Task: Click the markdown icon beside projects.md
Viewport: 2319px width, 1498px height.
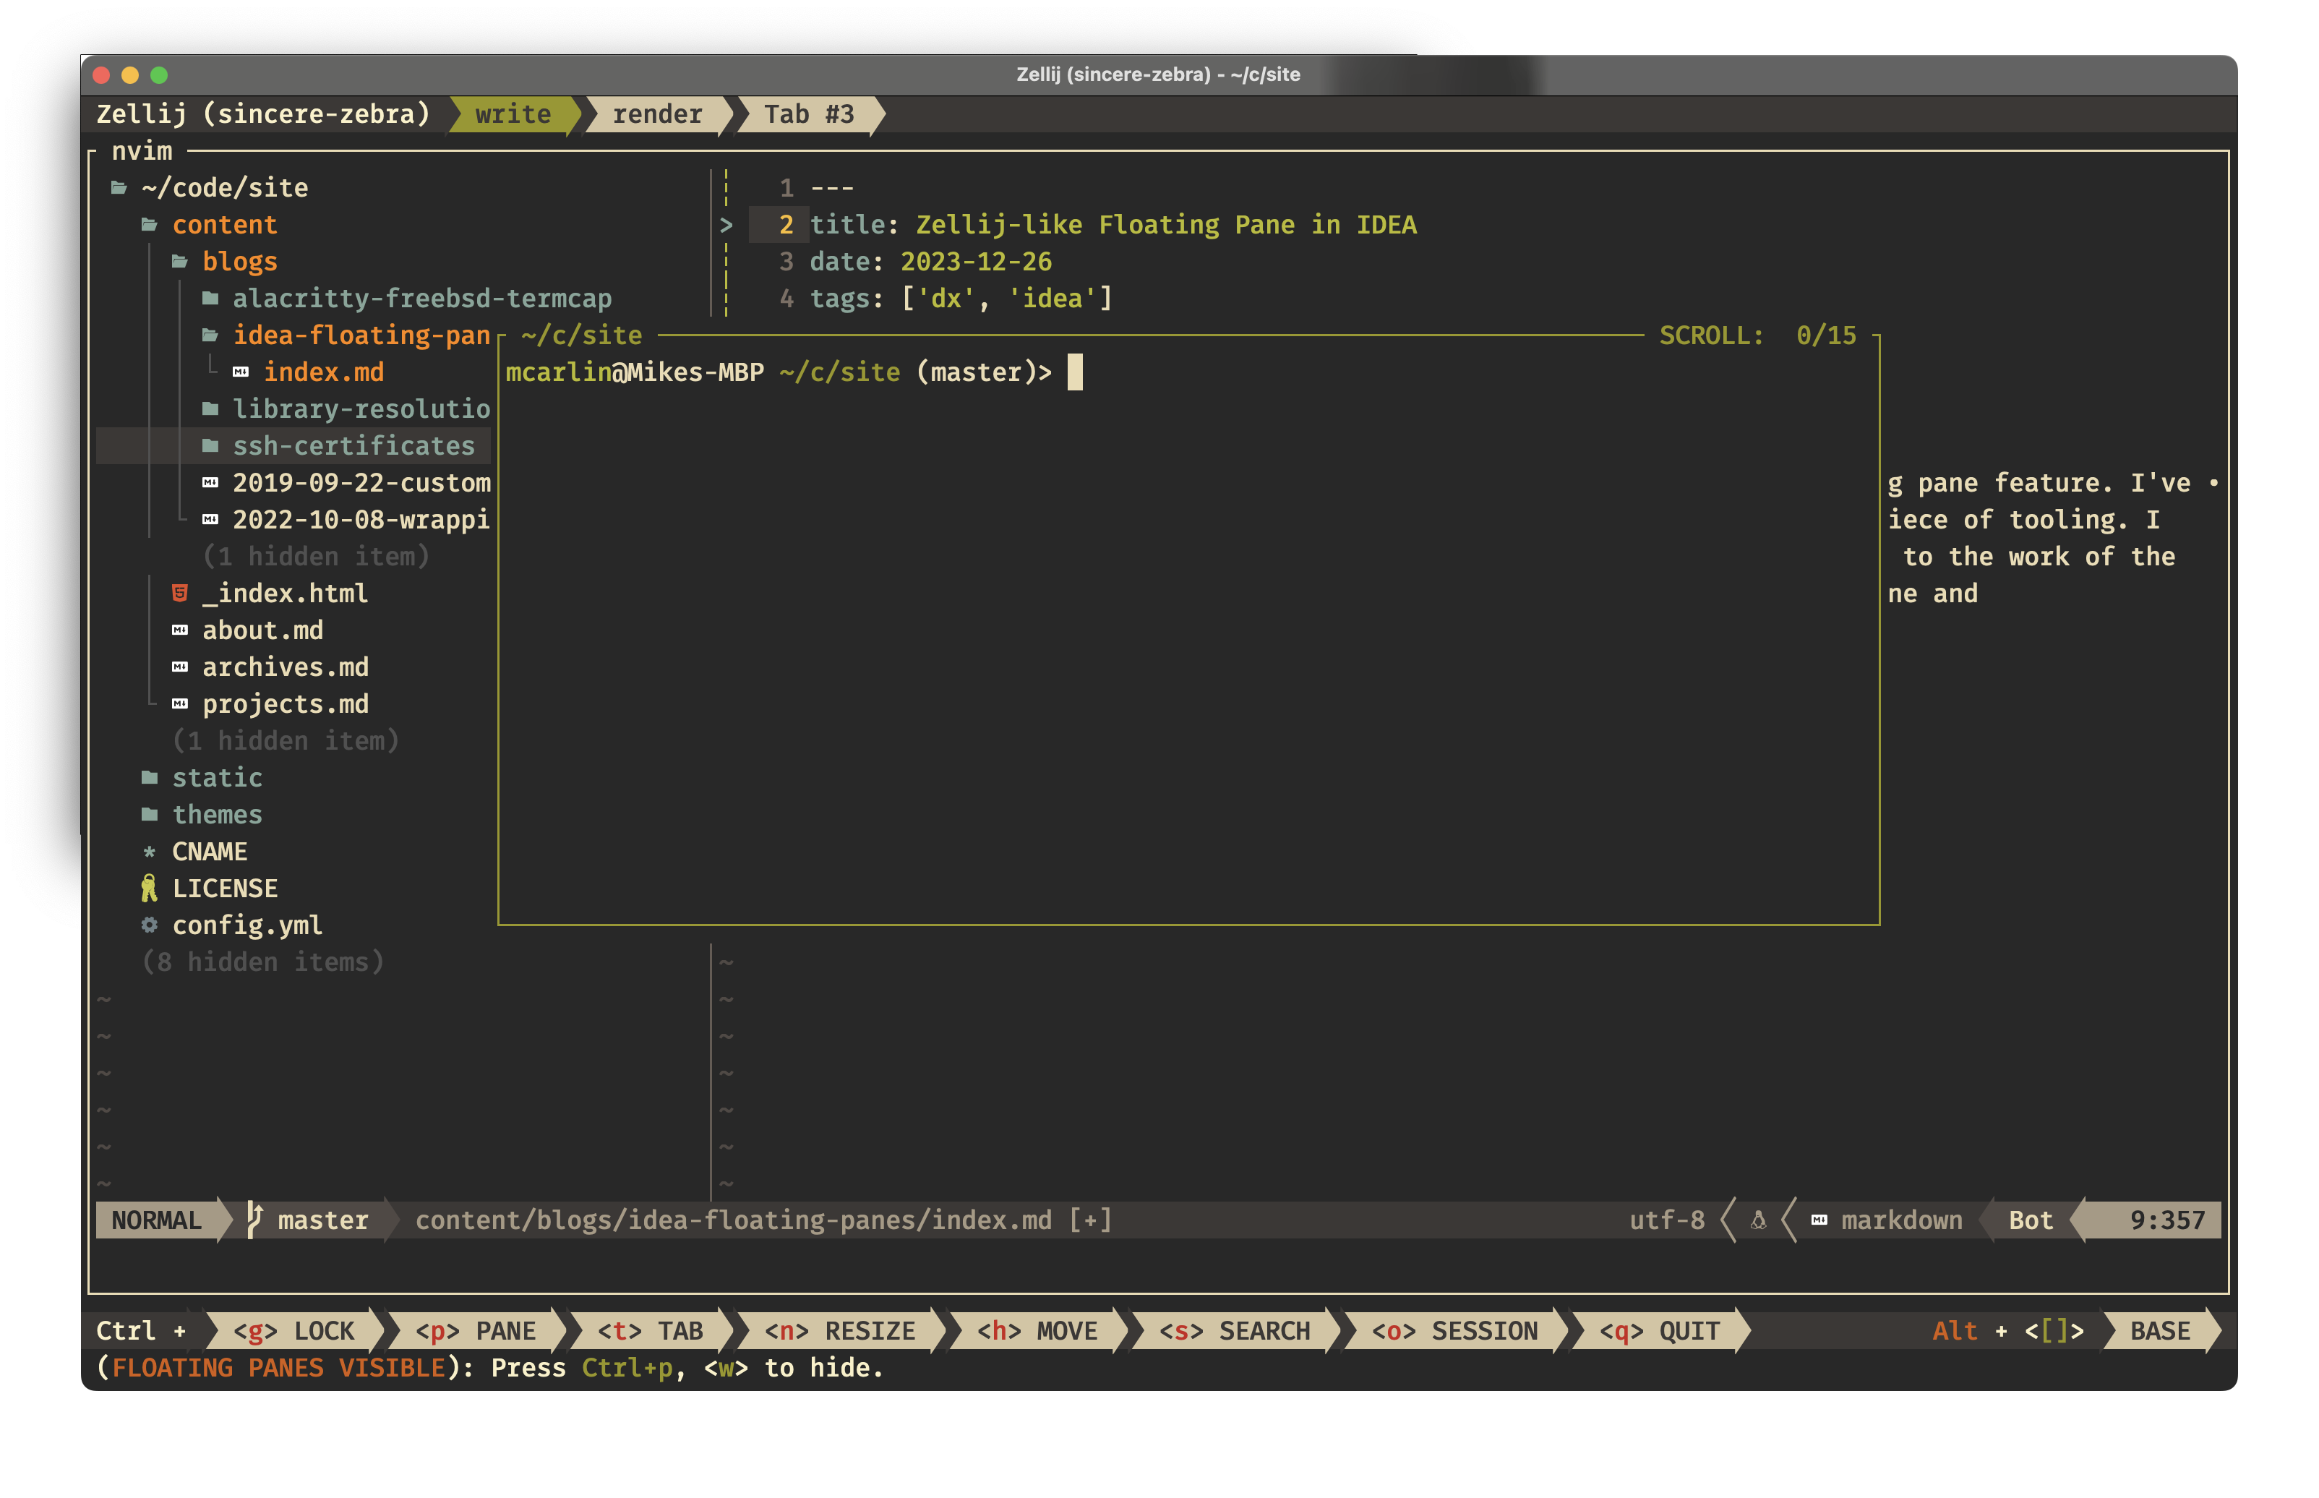Action: point(180,704)
